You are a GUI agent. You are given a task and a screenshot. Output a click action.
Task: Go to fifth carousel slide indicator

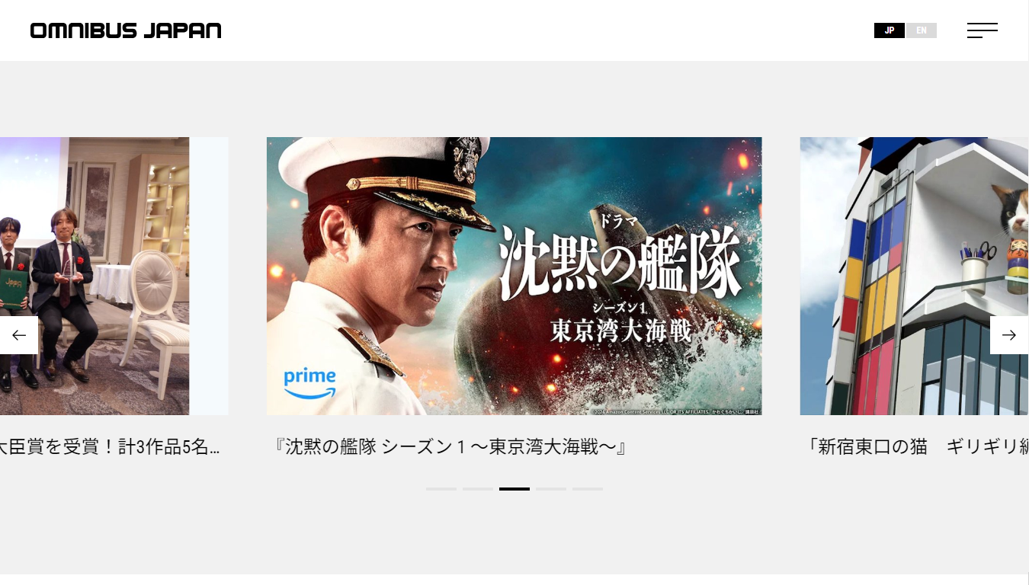click(x=588, y=489)
